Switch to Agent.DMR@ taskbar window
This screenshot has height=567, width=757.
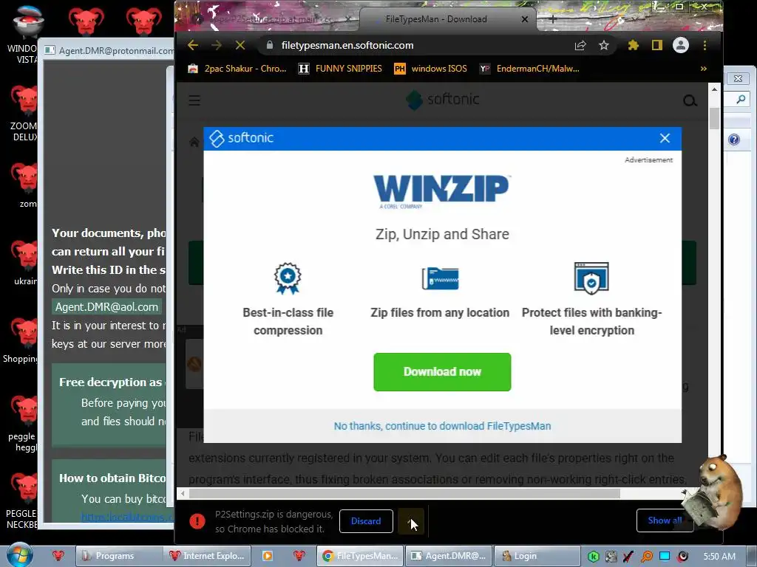[449, 556]
